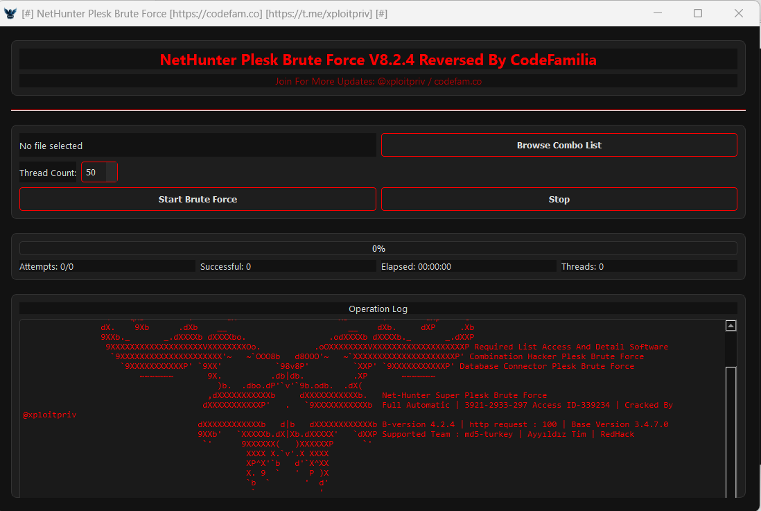Click the "Attempts: 0/0" counter
The image size is (761, 511).
(x=46, y=267)
